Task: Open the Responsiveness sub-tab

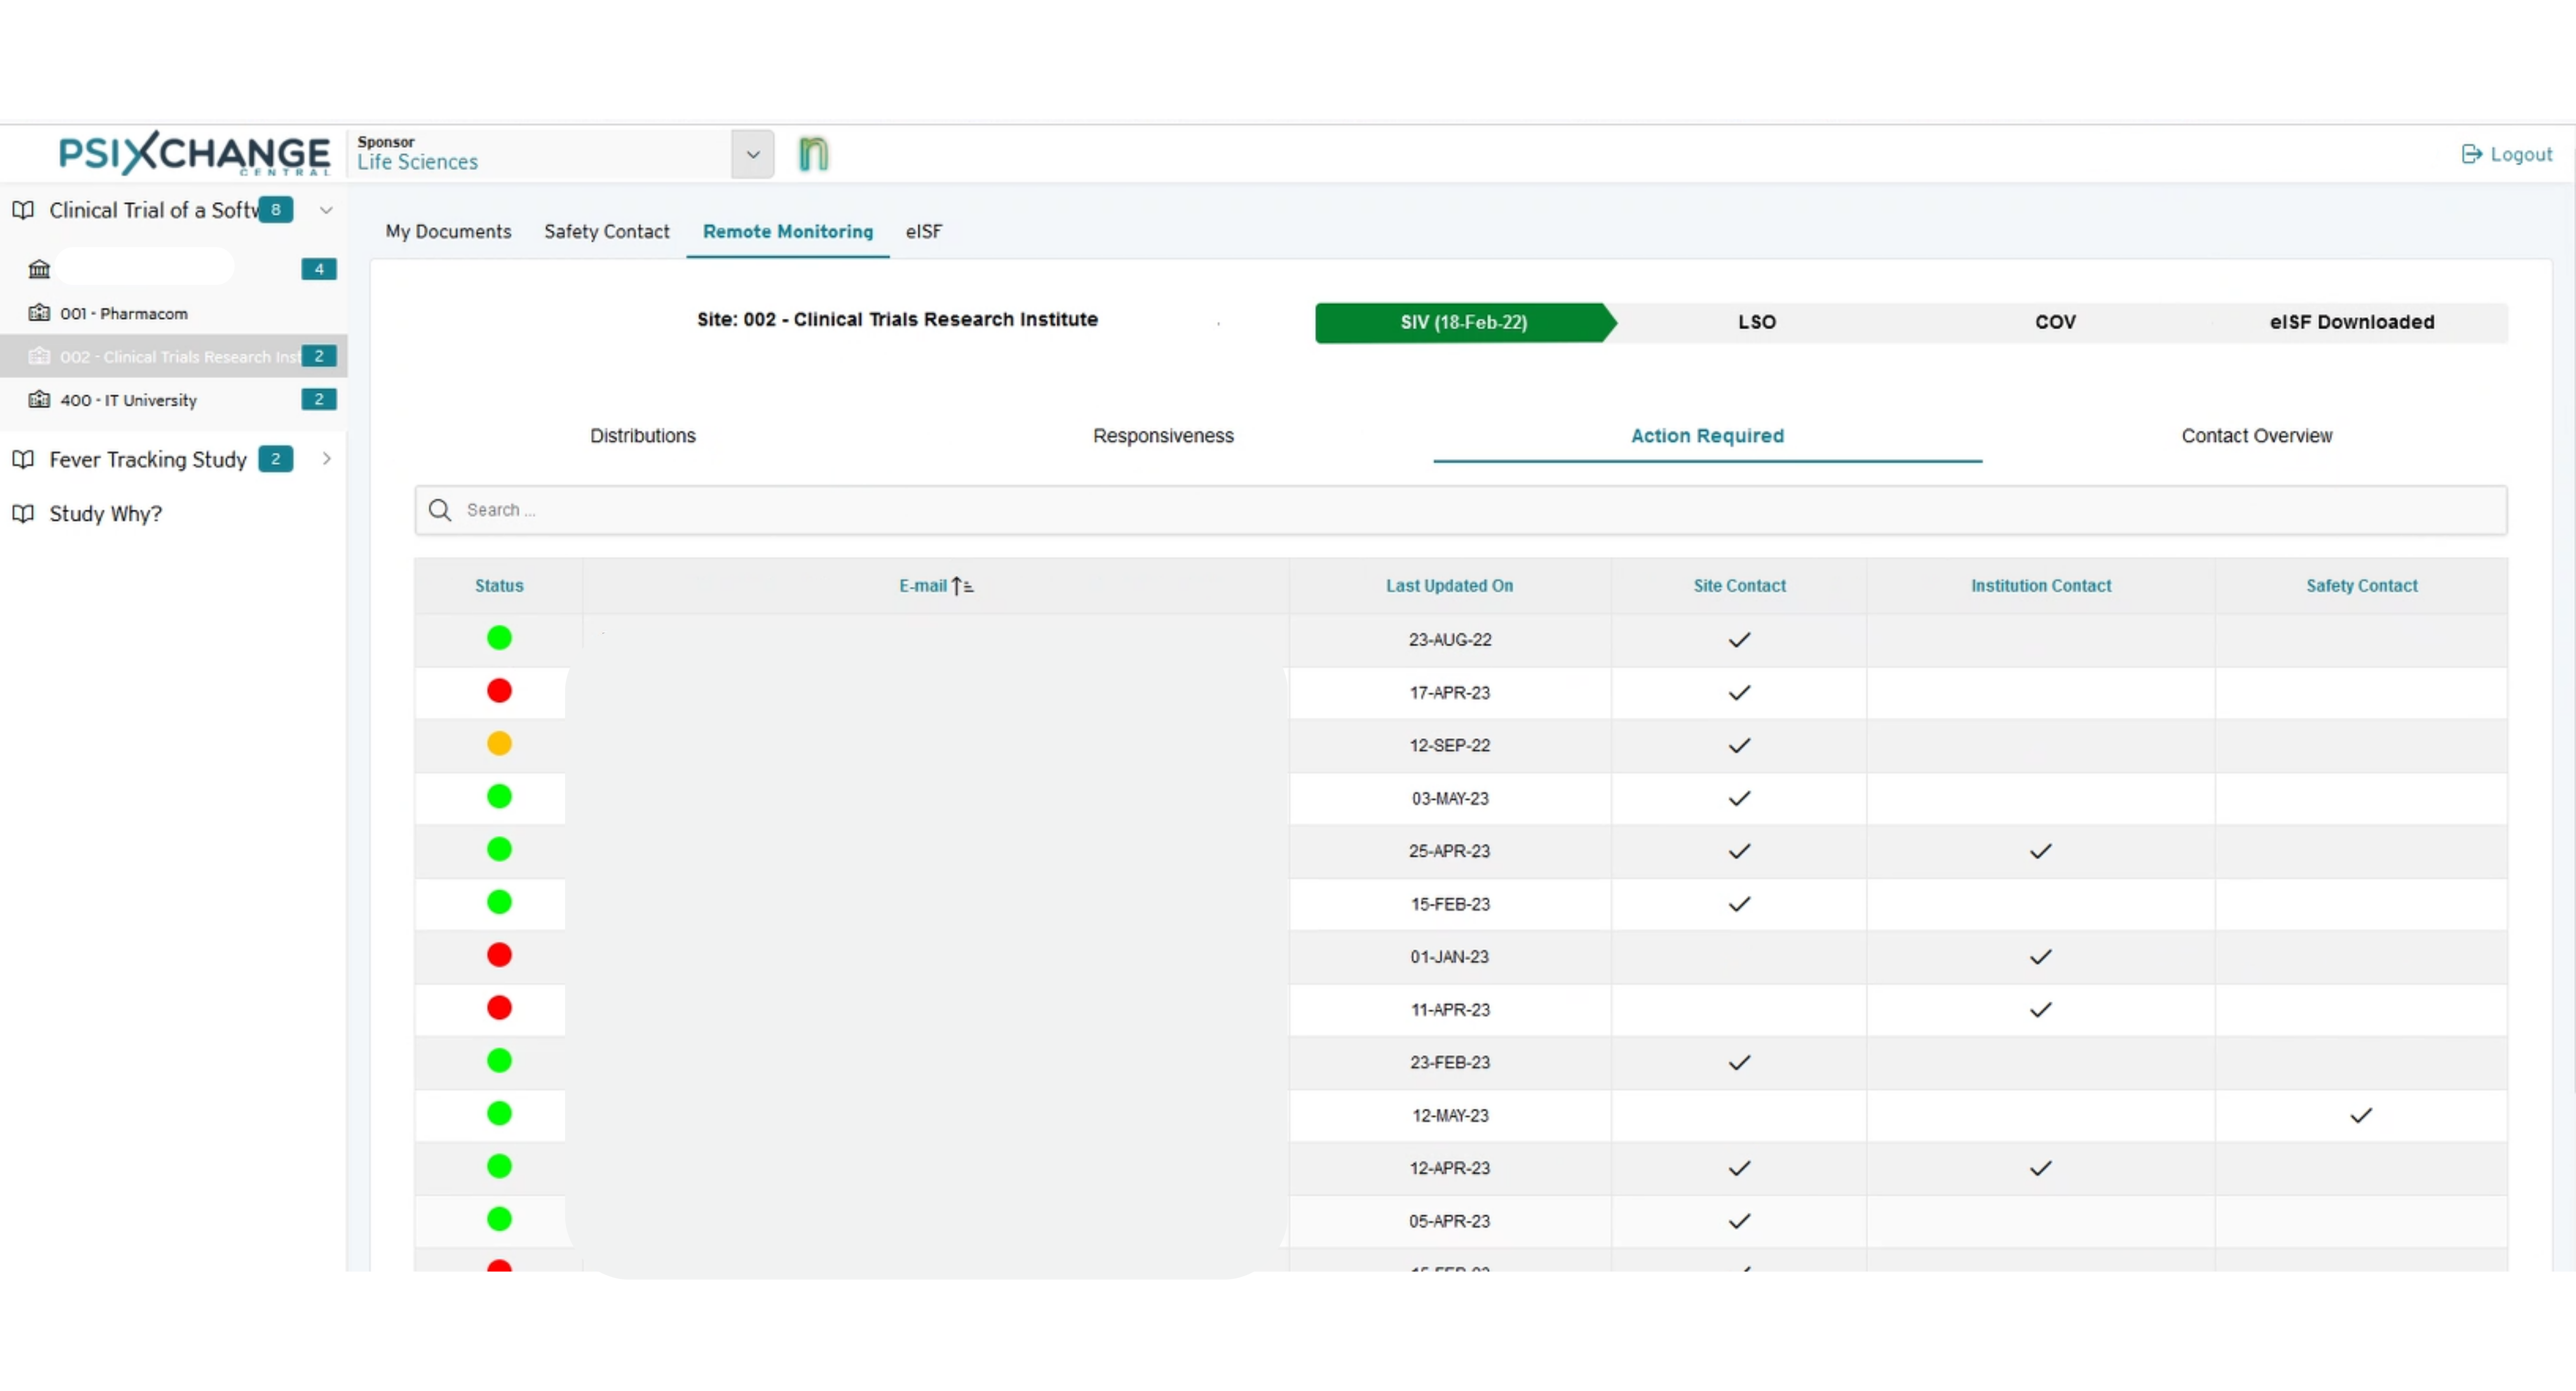Action: pyautogui.click(x=1163, y=436)
